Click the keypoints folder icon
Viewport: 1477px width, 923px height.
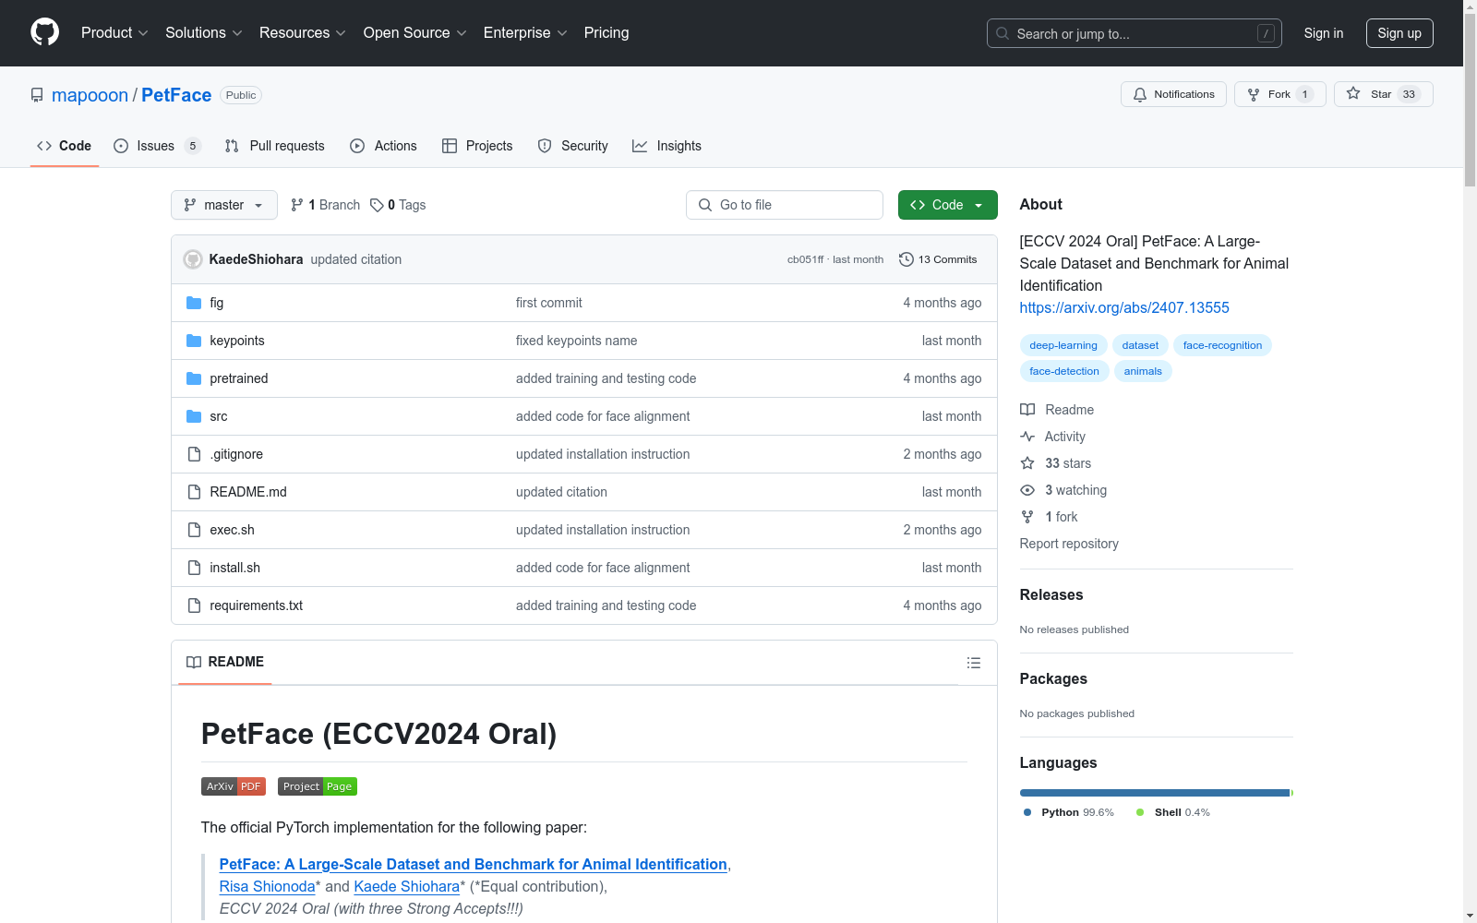194,341
